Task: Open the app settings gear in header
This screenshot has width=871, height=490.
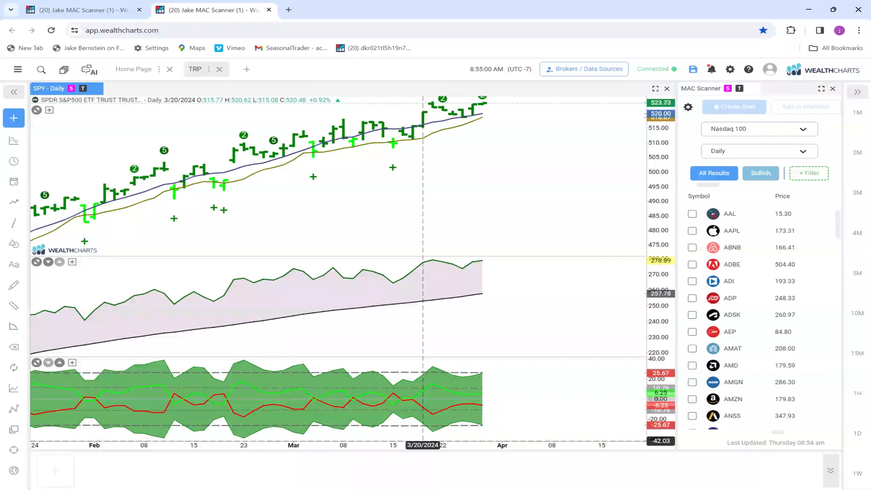Action: [x=730, y=69]
